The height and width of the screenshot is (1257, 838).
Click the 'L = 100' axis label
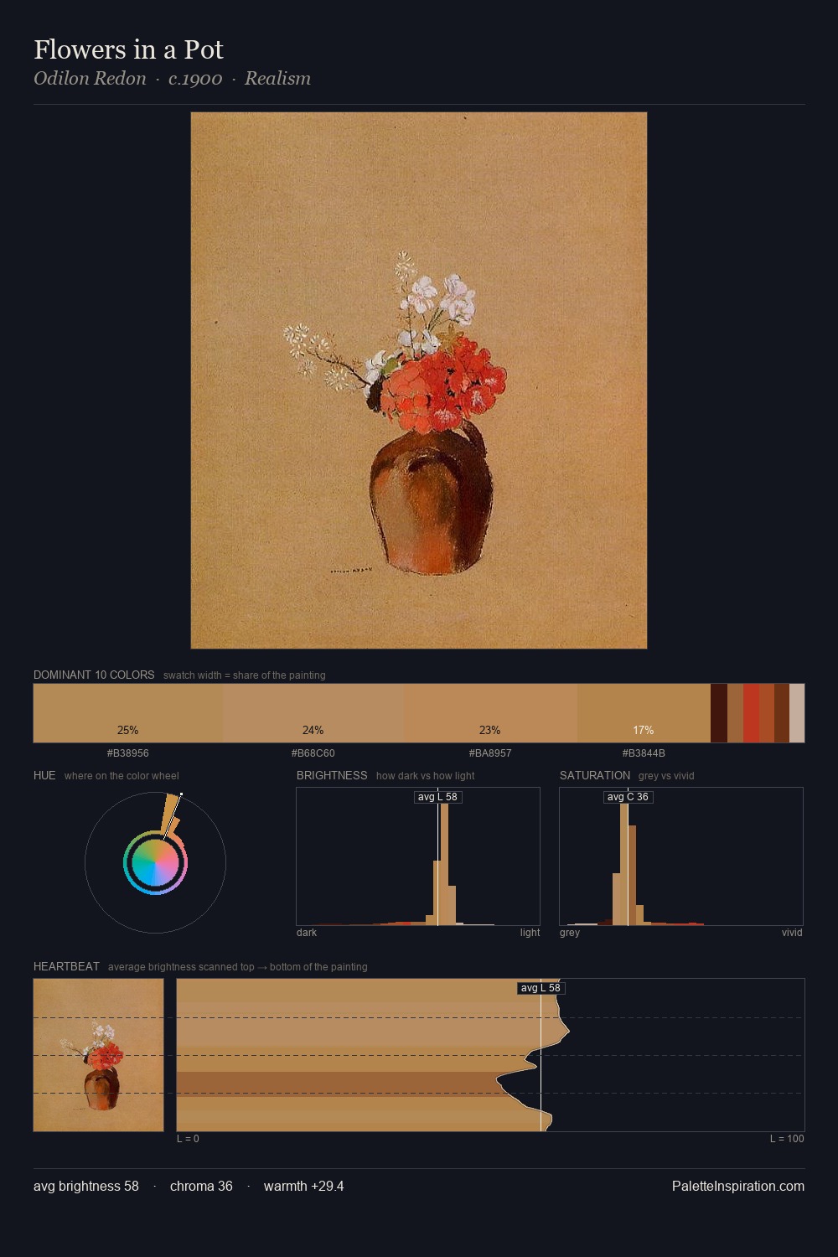pos(787,1139)
